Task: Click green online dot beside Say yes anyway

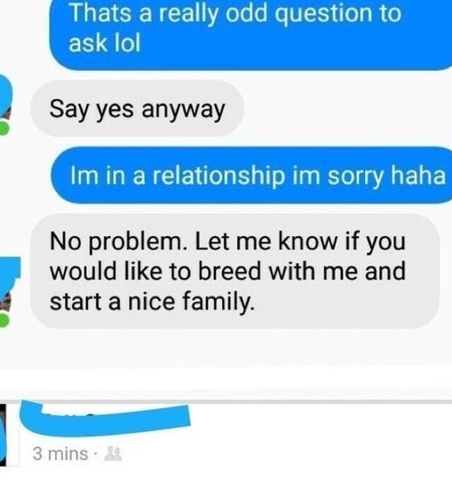Action: point(4,129)
